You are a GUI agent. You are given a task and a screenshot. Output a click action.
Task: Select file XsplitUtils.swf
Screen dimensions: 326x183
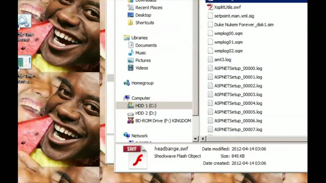(227, 7)
